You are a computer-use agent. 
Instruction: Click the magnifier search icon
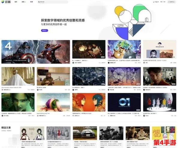click(39, 2)
